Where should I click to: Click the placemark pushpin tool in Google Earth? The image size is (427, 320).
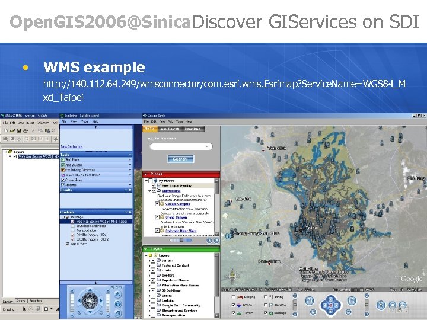[x=381, y=305]
